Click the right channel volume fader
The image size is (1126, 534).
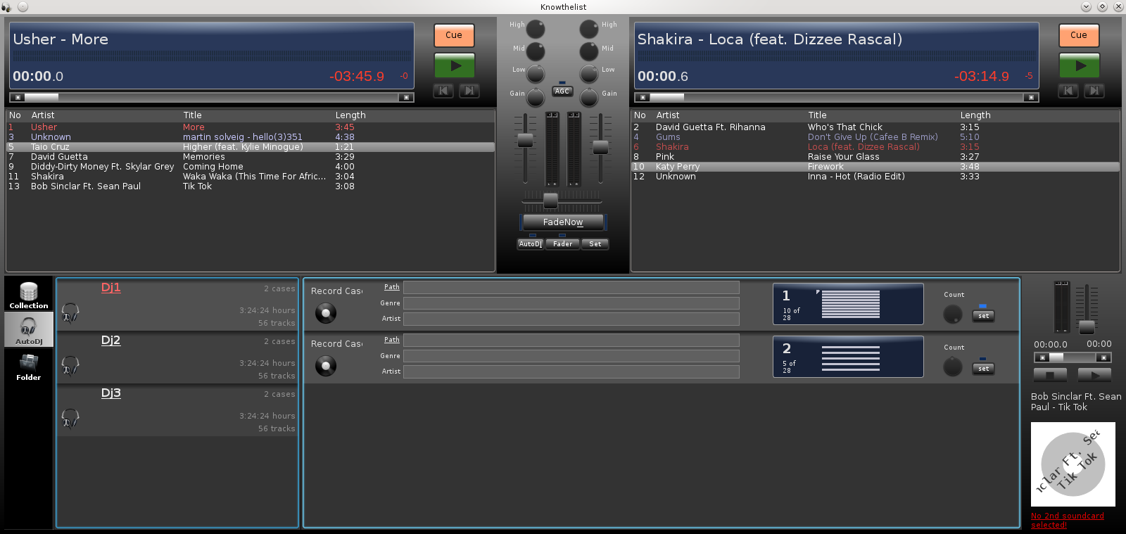[600, 147]
